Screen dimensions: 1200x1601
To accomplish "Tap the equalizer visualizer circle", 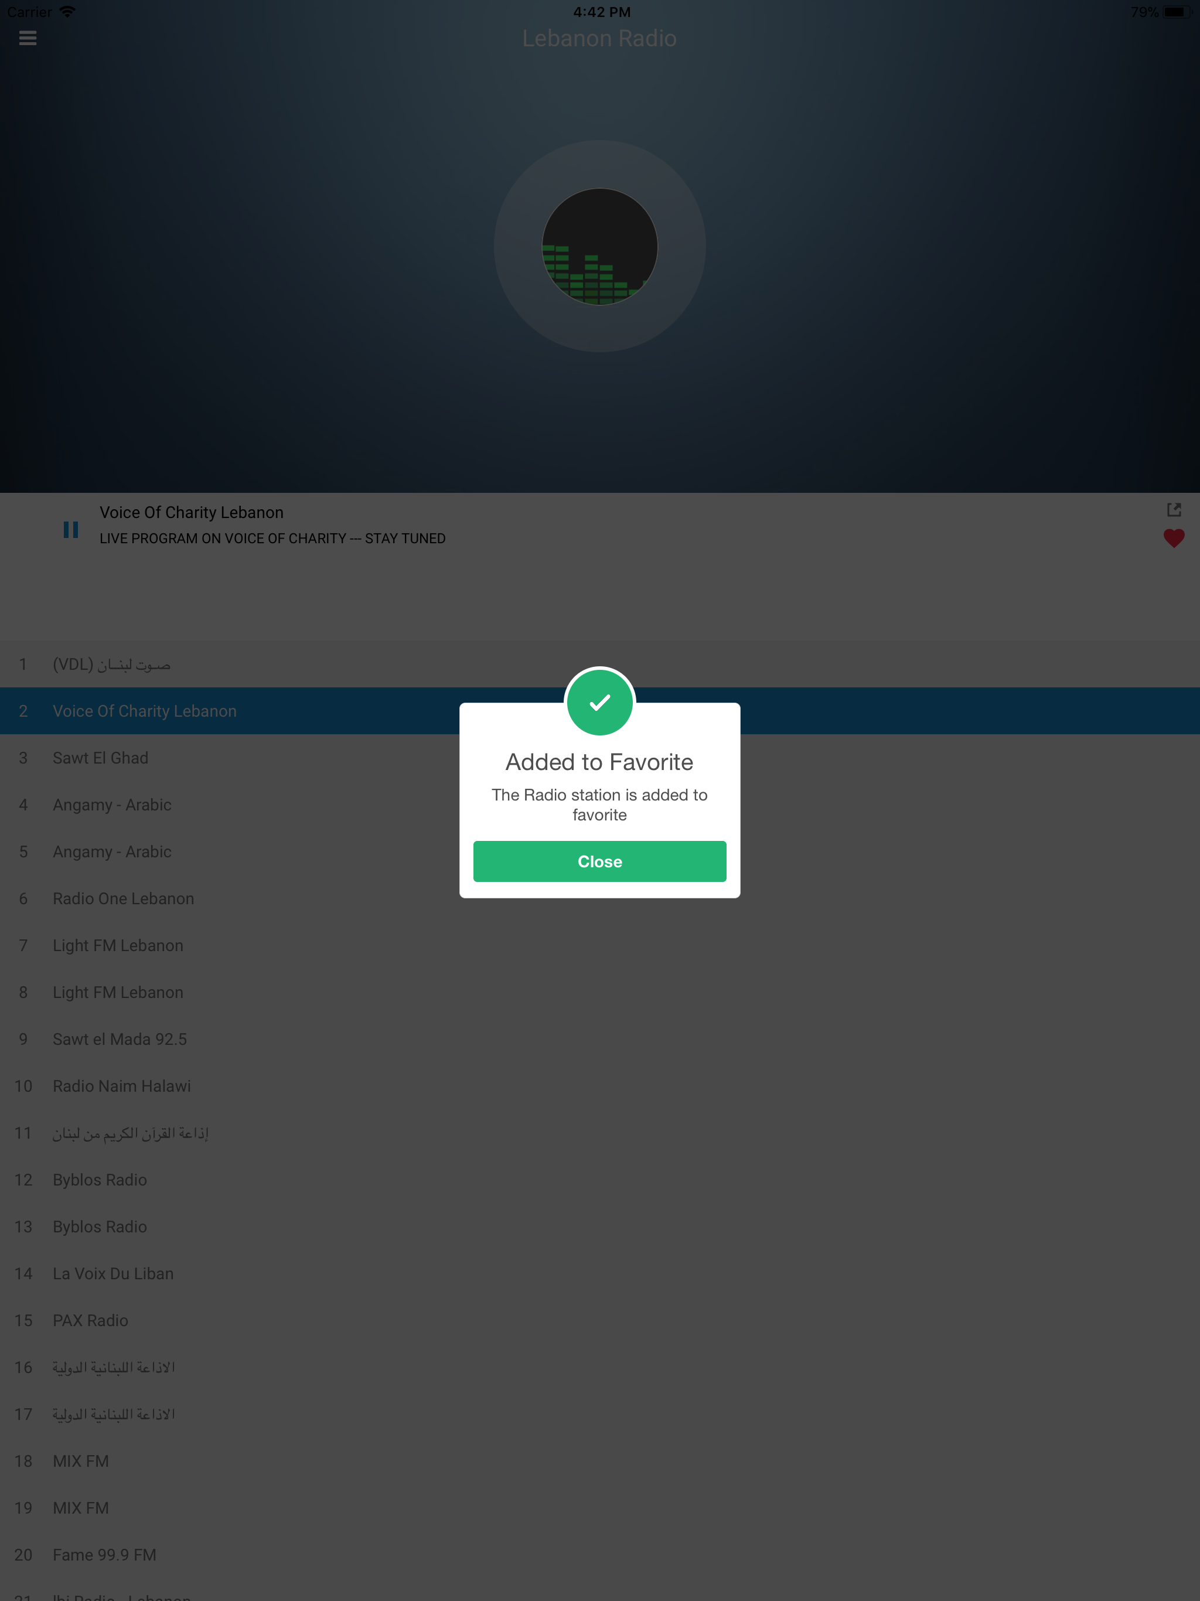I will click(599, 247).
